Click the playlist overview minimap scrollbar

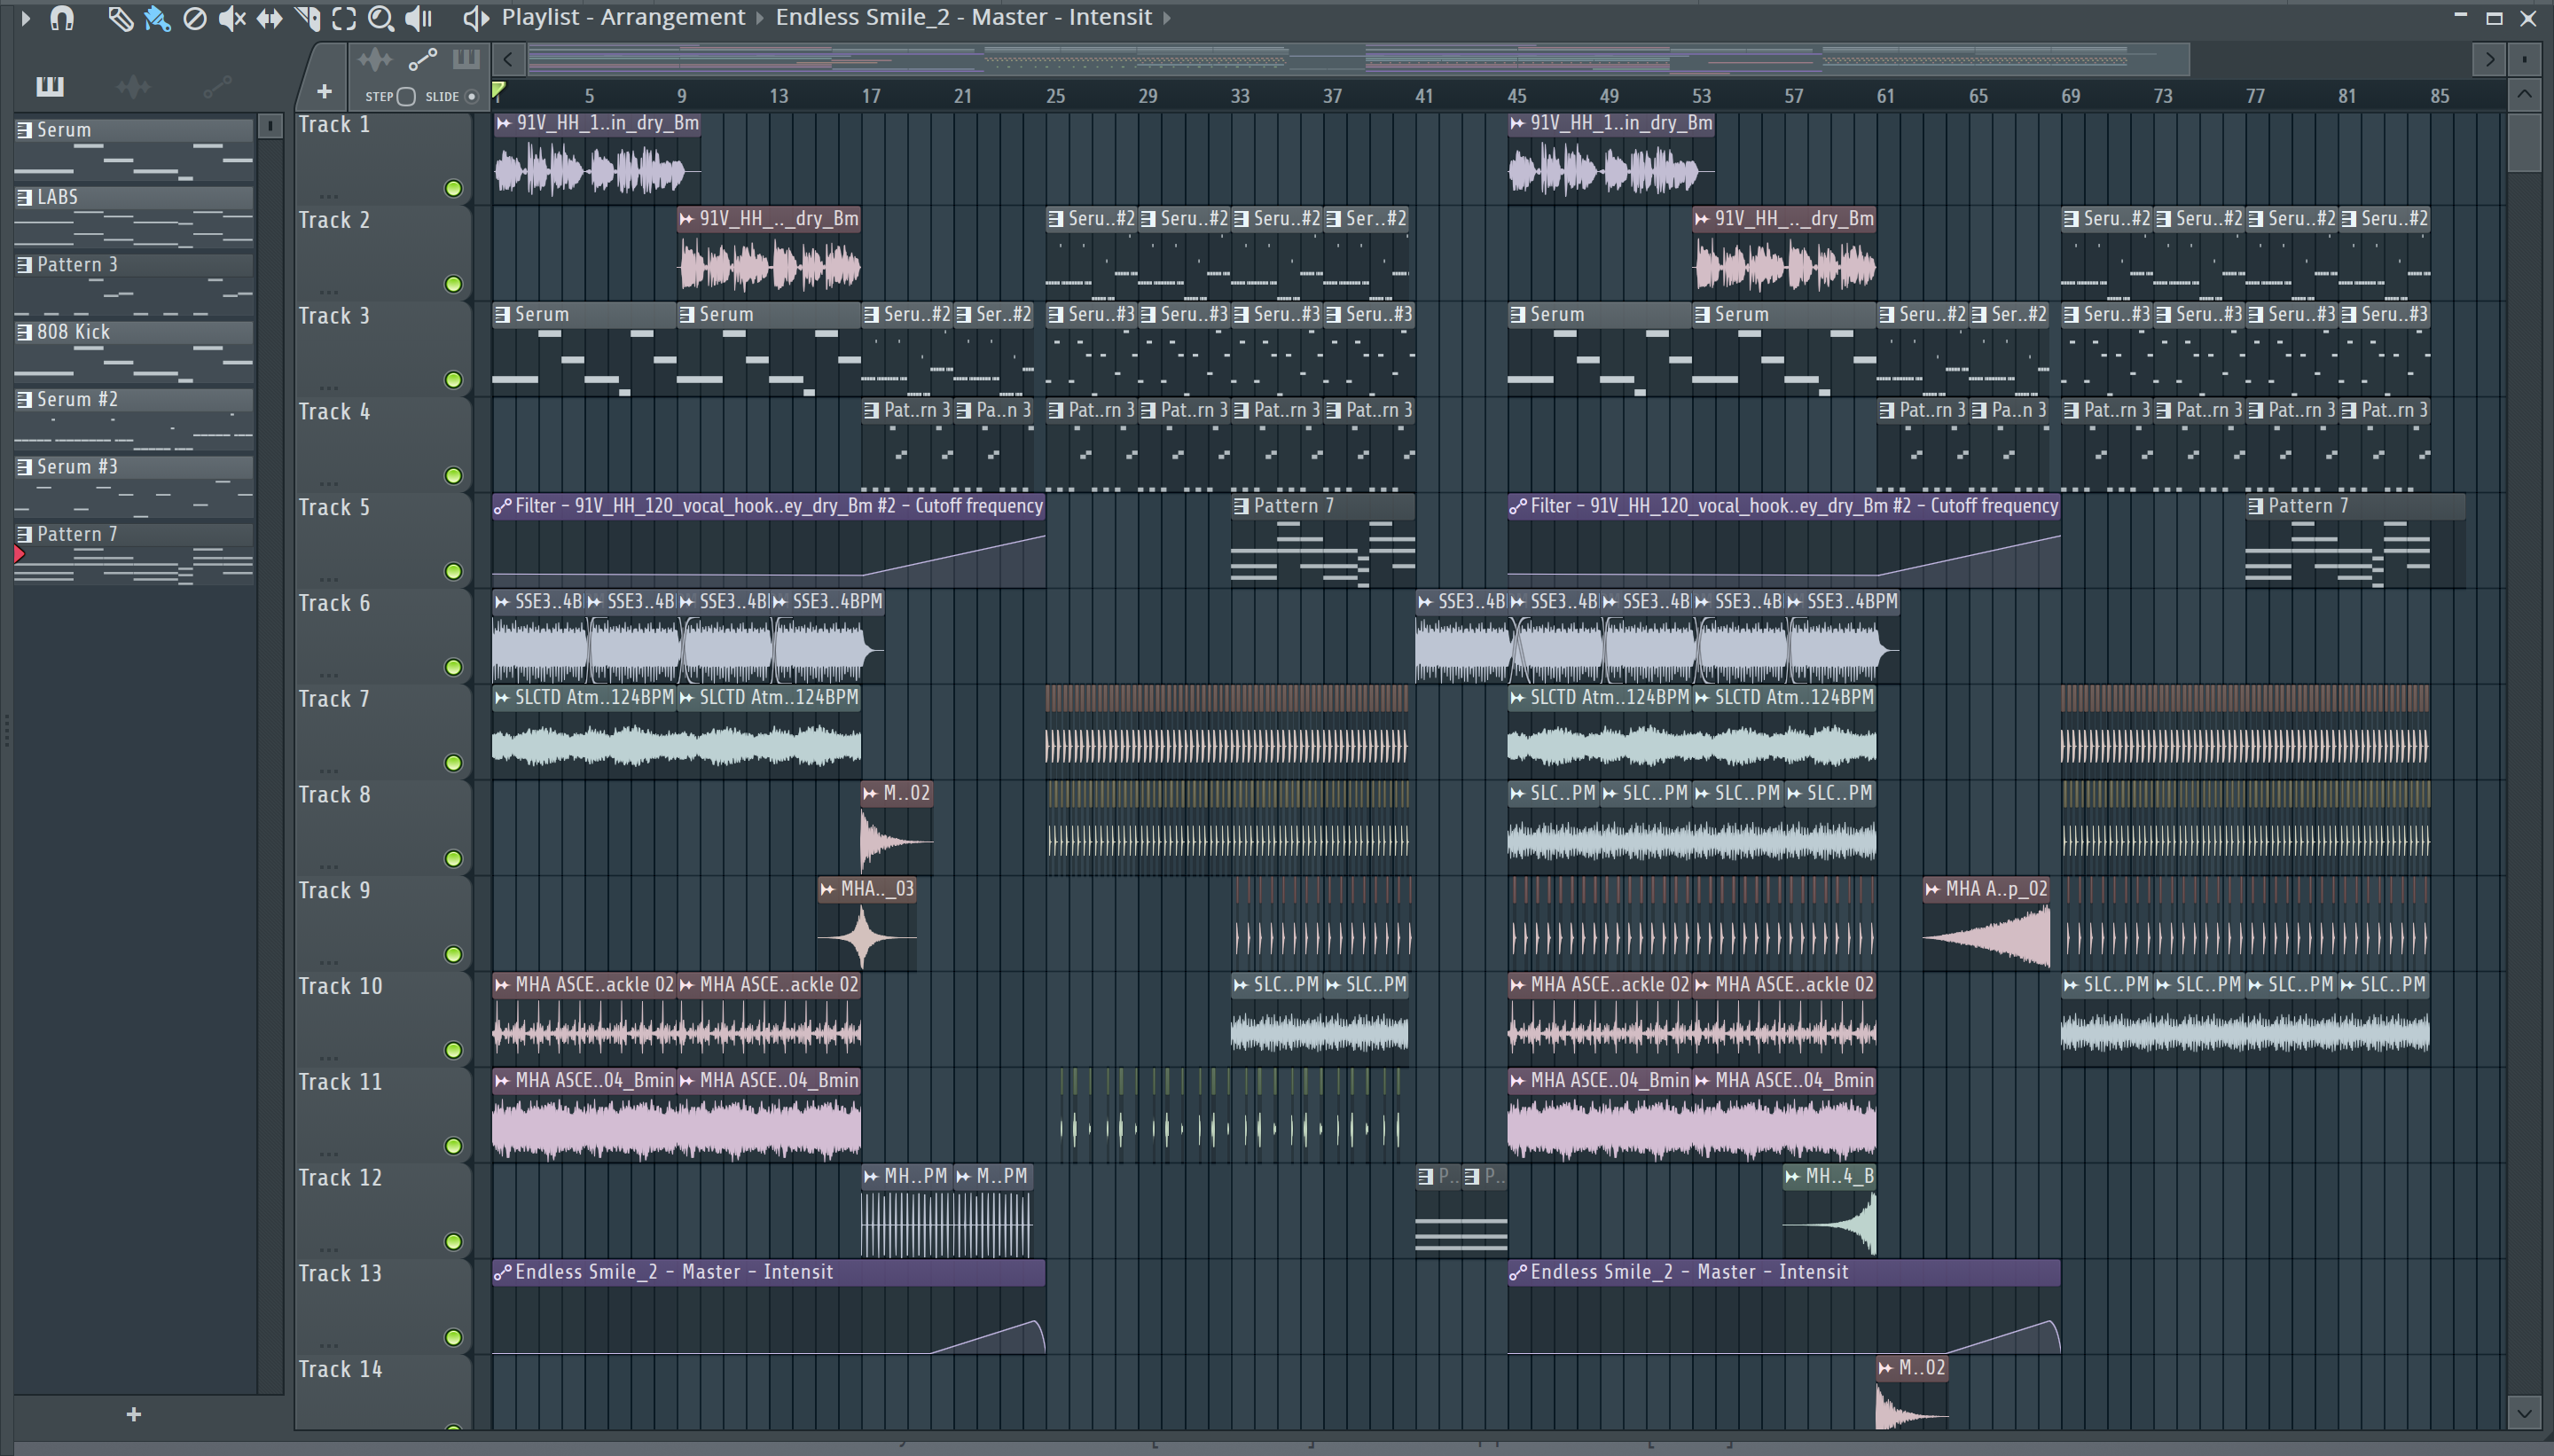click(1358, 60)
